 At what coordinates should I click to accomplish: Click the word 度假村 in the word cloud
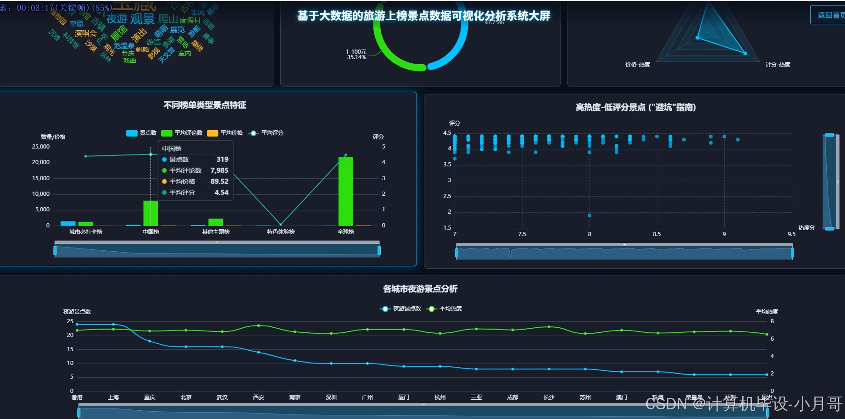tap(190, 21)
